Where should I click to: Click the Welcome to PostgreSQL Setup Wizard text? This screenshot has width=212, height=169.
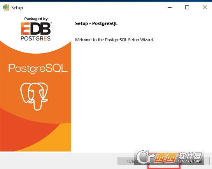coord(114,40)
